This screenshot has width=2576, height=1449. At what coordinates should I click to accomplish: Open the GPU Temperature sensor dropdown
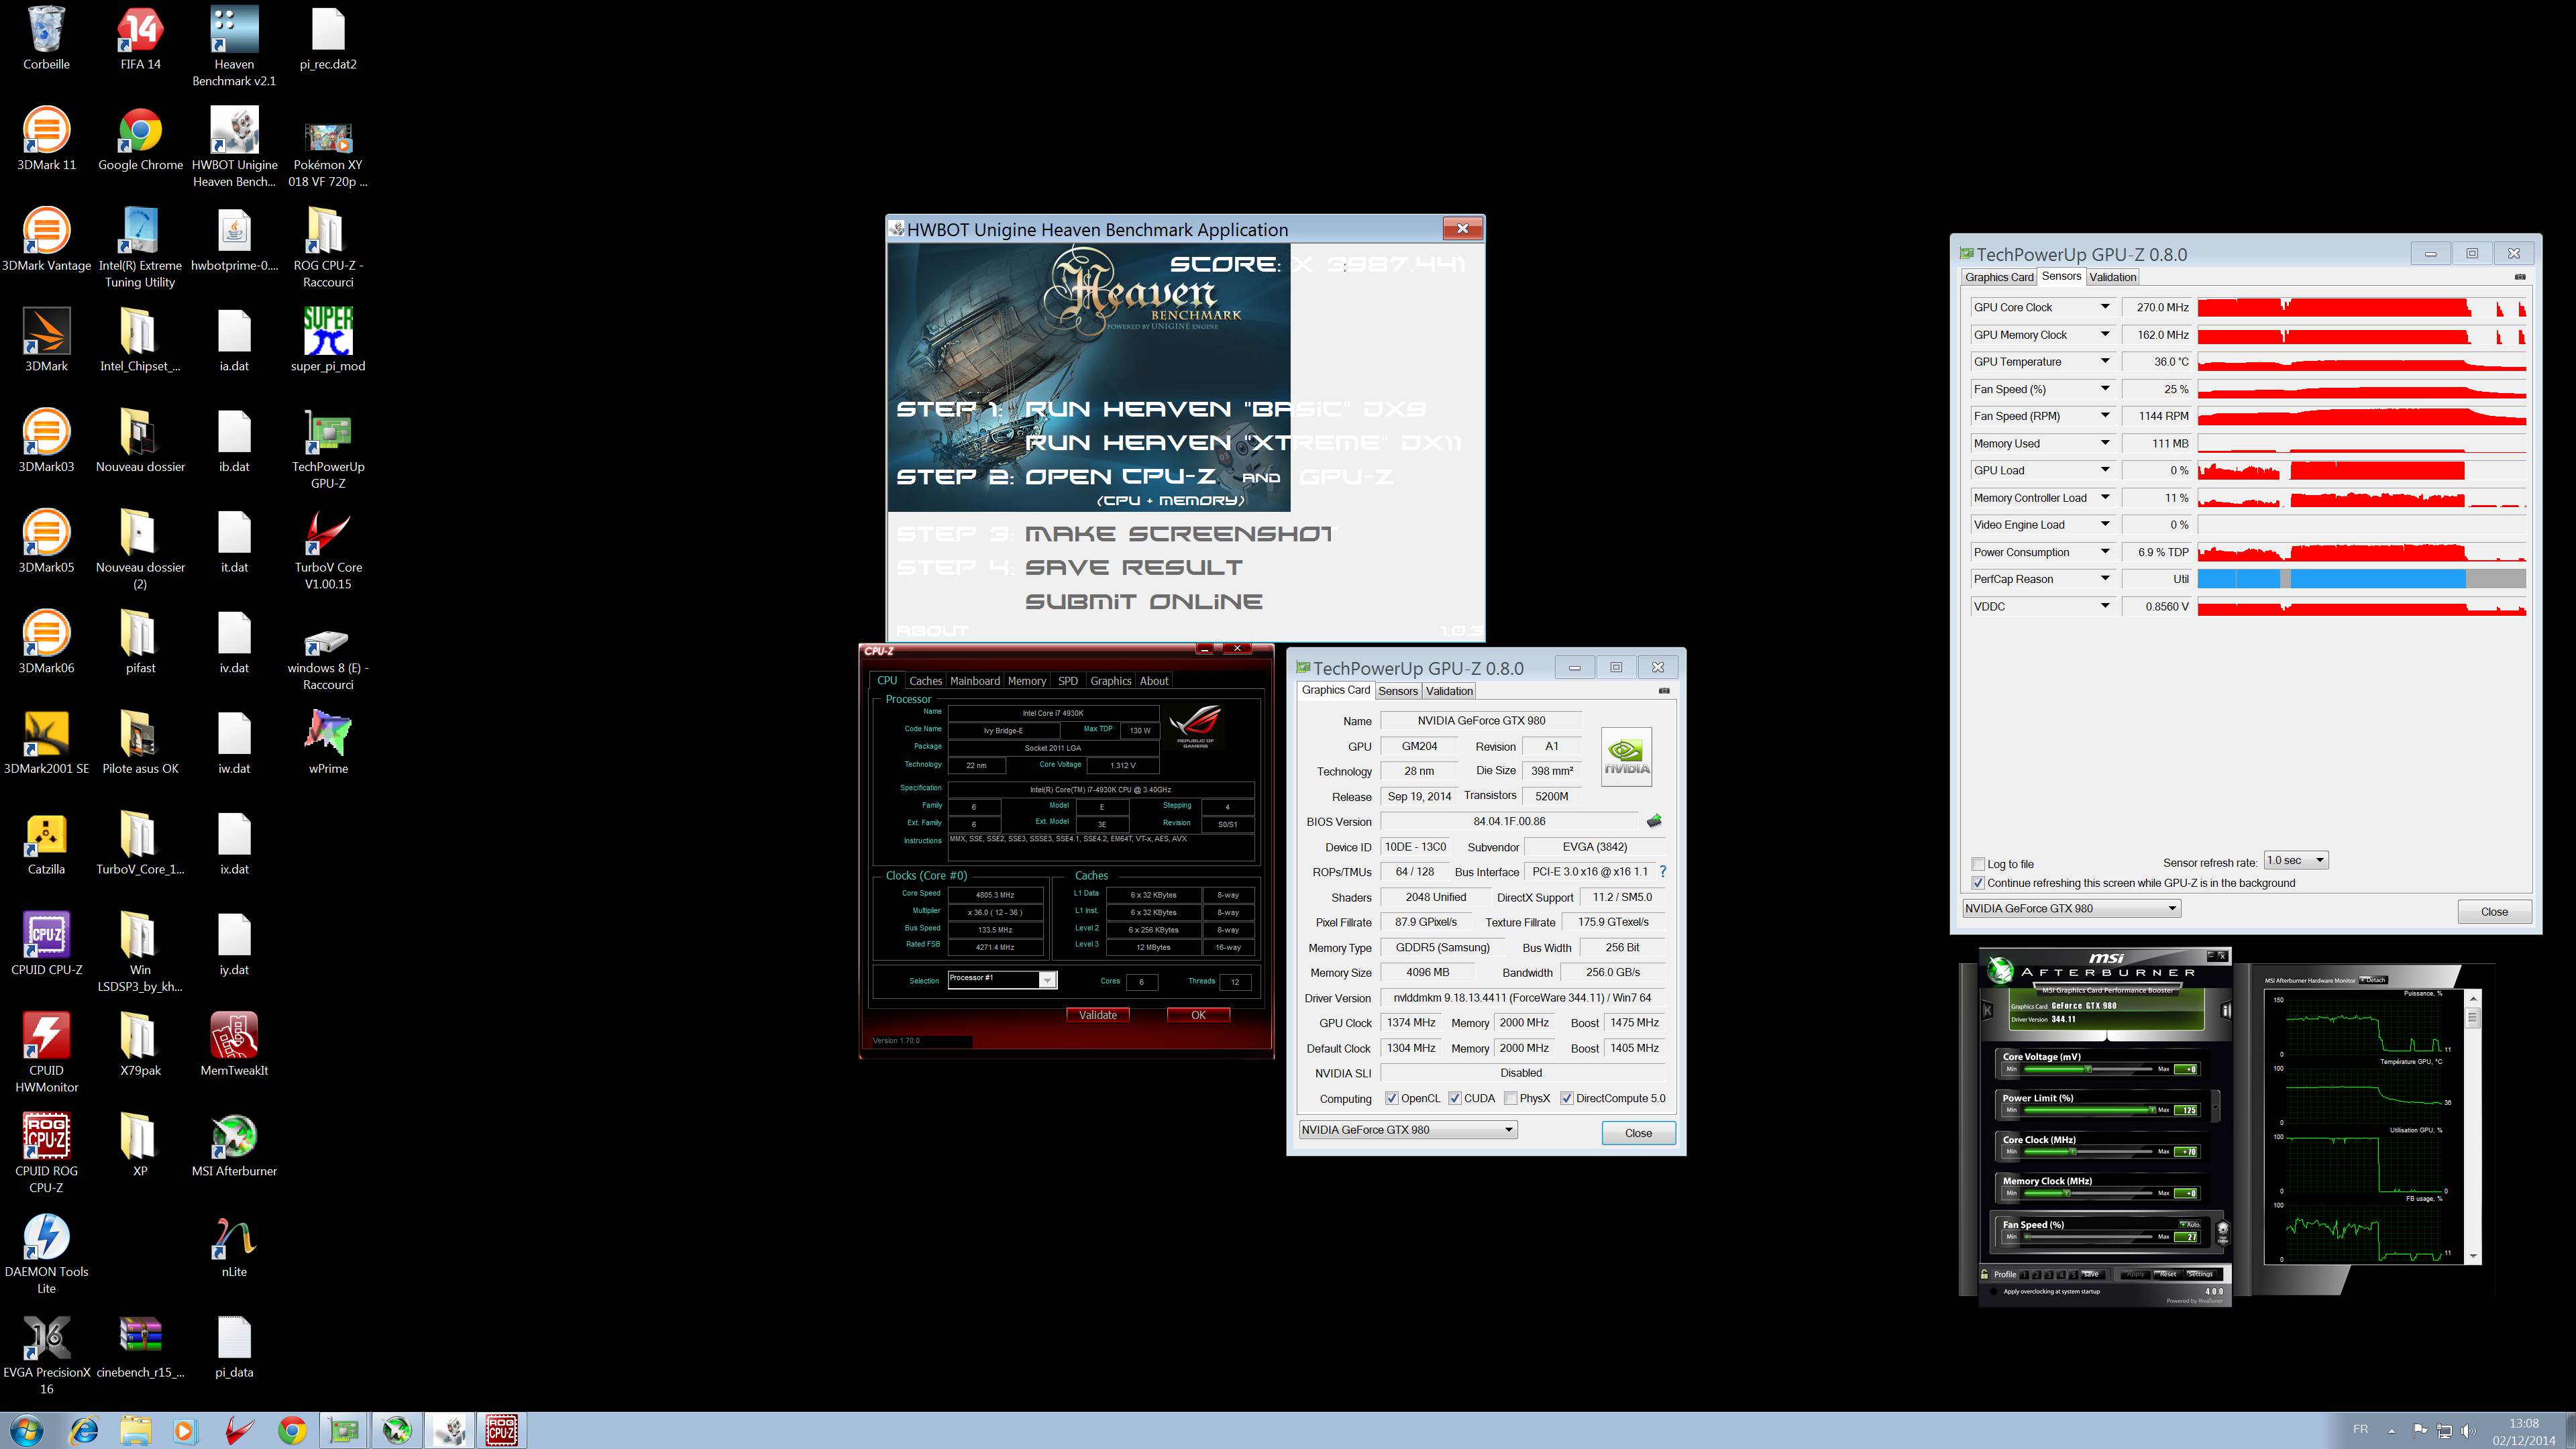tap(2104, 362)
